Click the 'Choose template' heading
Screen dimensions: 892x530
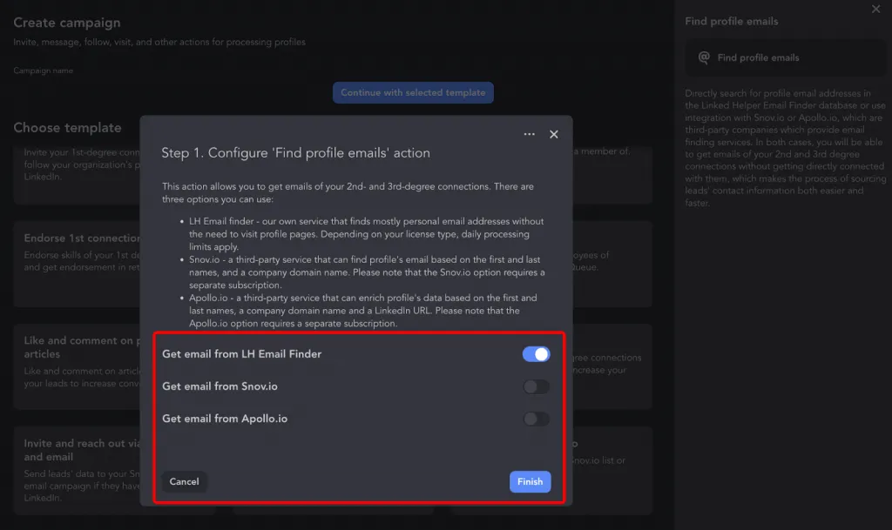click(x=67, y=127)
